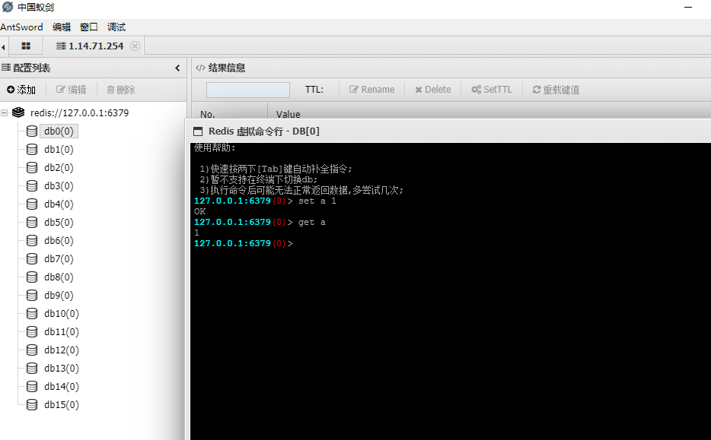Click the AntSword app logo icon
711x440 pixels.
8,8
